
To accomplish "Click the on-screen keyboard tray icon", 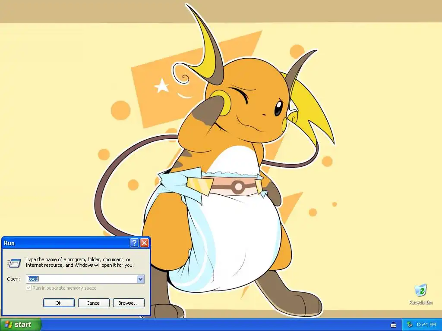I will tap(394, 325).
